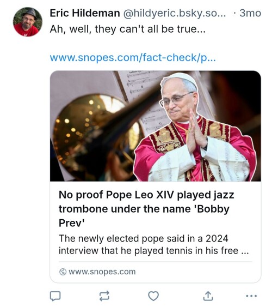272x307 pixels.
Task: Open the Pope and trombone preview image
Action: [156, 126]
